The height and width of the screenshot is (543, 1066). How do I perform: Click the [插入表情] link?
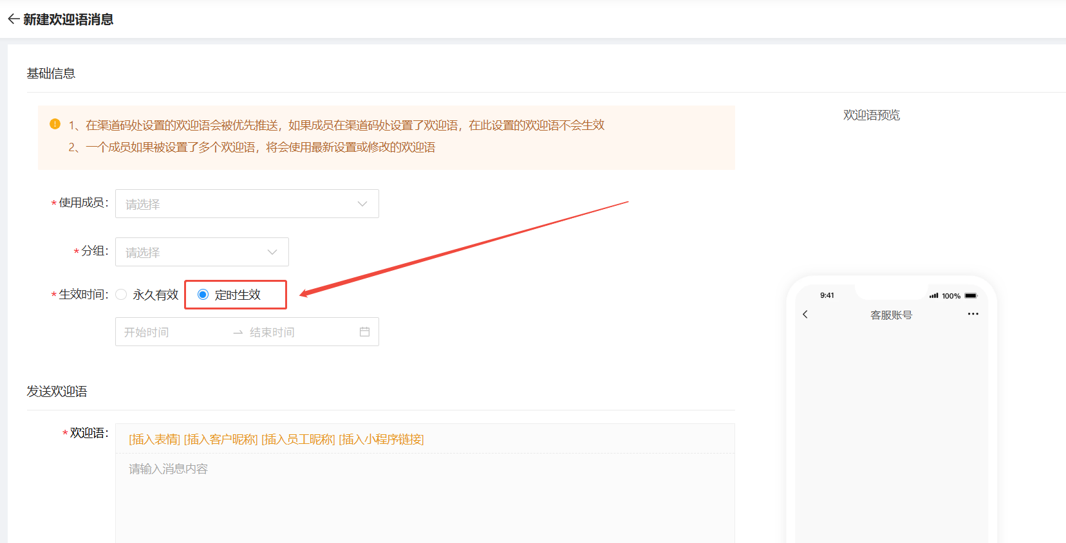coord(154,439)
